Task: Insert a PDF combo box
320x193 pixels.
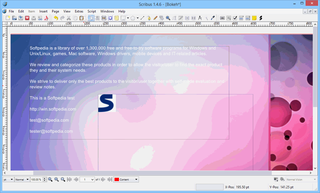Action: (x=242, y=18)
